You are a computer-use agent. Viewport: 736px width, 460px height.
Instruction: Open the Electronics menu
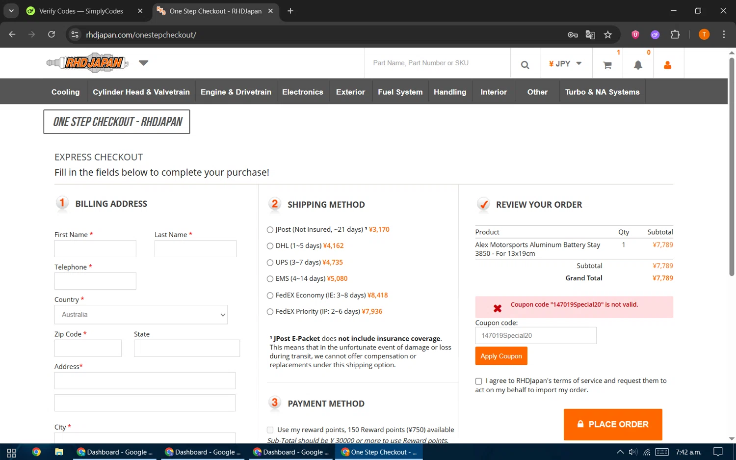click(x=303, y=92)
